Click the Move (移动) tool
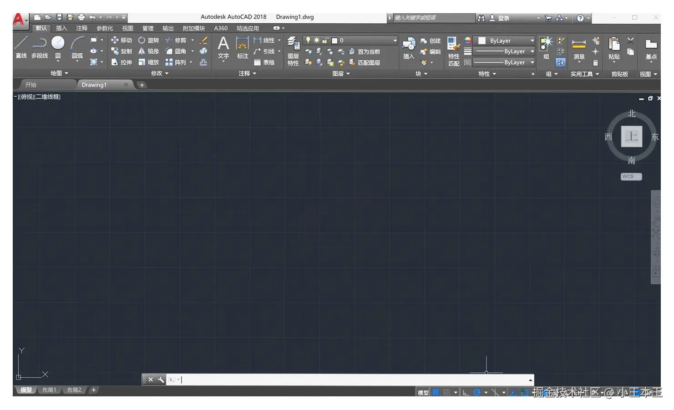Screen dimensions: 674x410 122,40
